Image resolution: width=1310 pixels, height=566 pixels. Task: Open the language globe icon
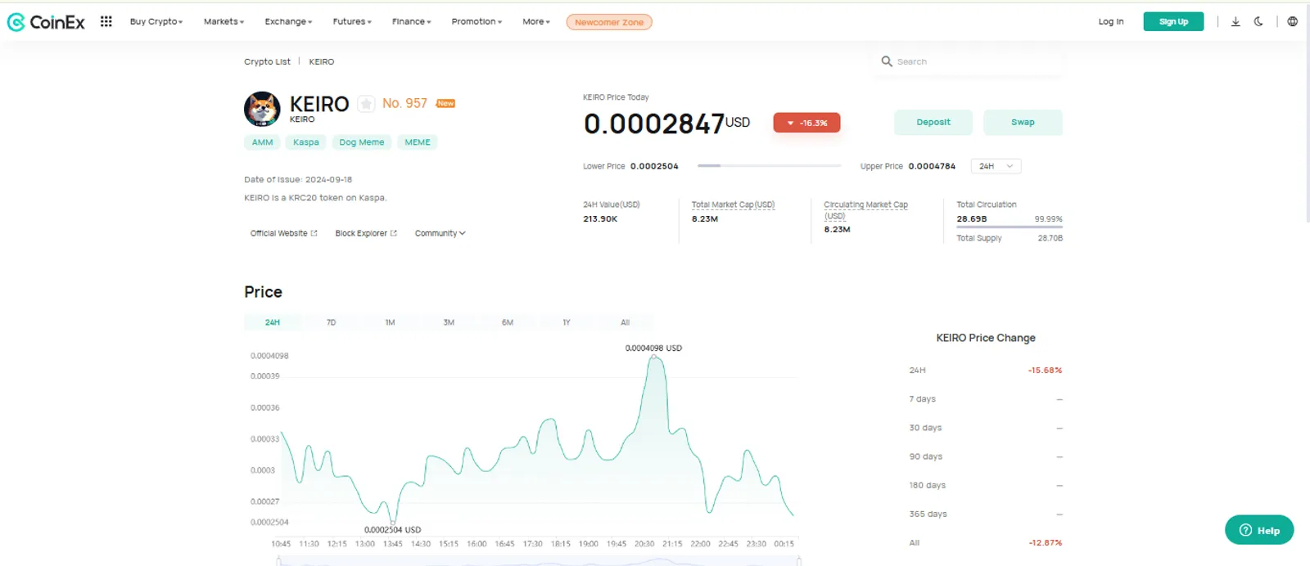click(x=1292, y=21)
